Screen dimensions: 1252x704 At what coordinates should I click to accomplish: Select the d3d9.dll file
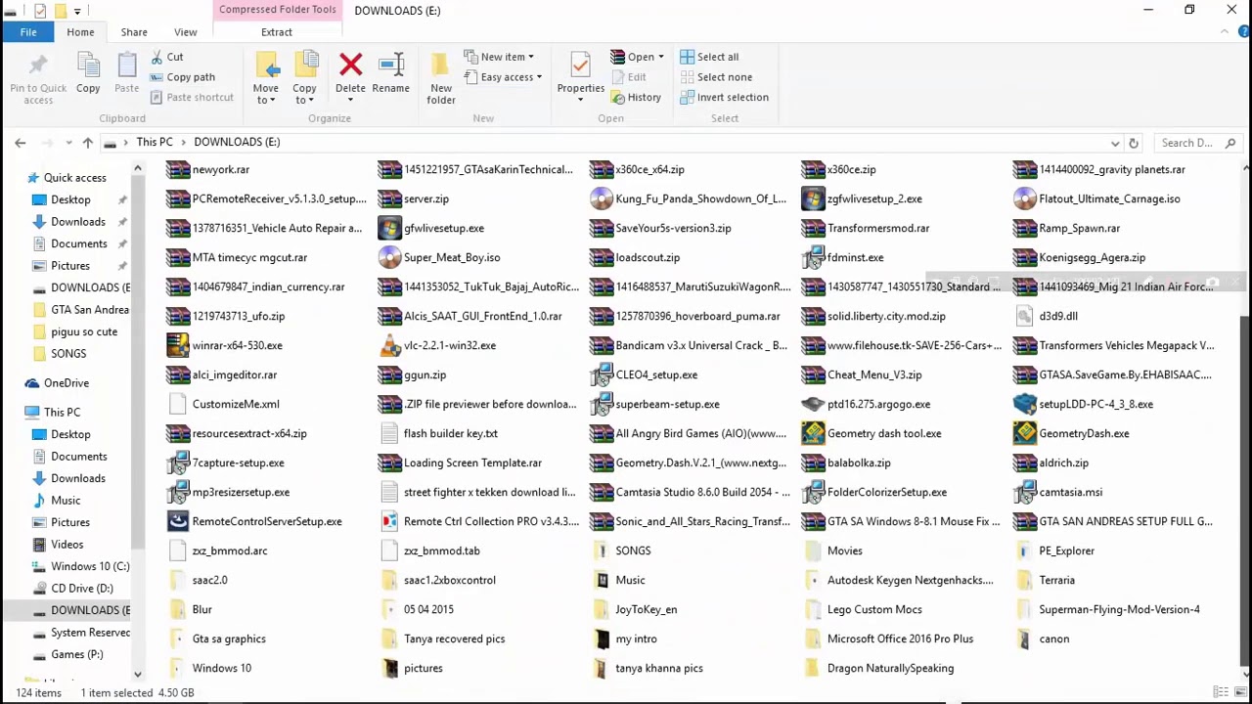[x=1057, y=316]
